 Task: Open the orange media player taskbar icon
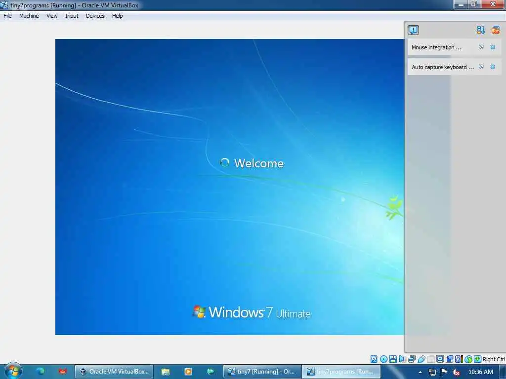coord(188,372)
